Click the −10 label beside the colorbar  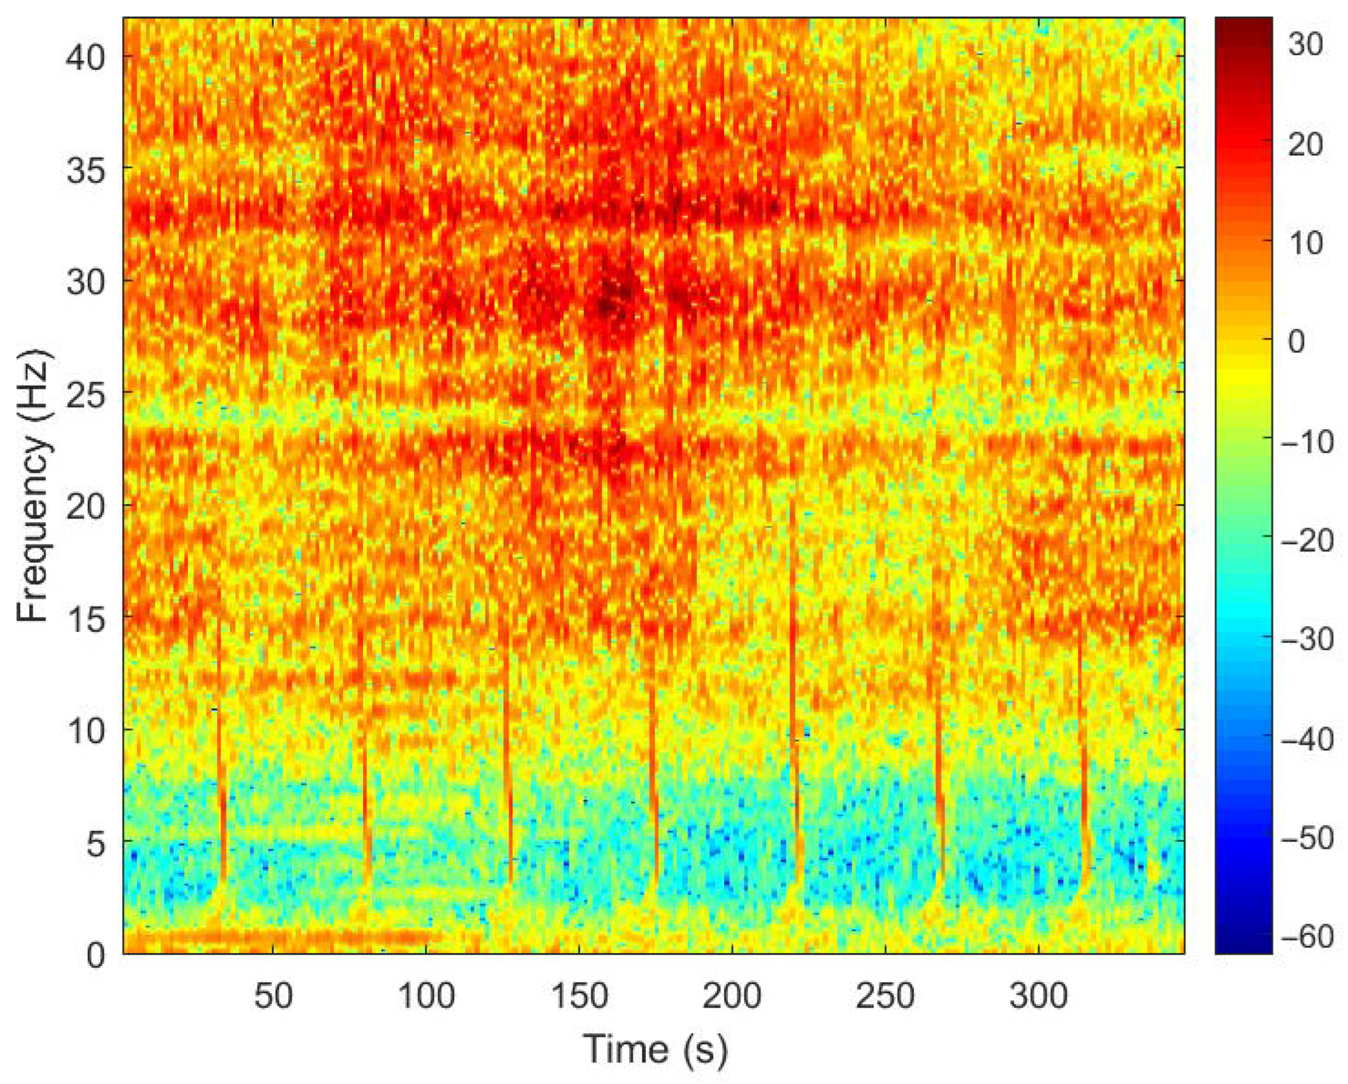click(x=1307, y=442)
